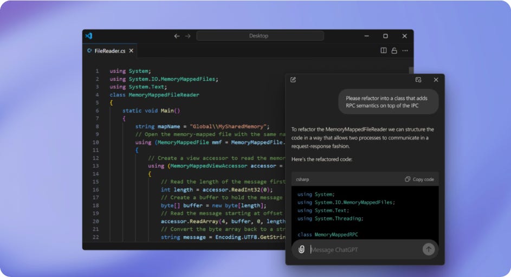Send the message with arrow button
Screen dimensions: 511x277
pos(429,250)
